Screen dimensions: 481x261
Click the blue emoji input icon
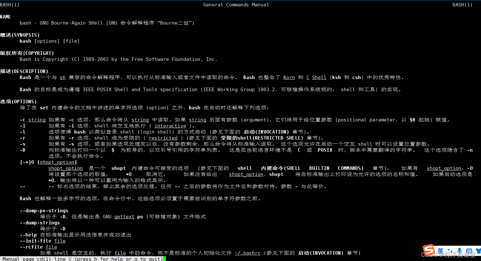click(x=450, y=250)
